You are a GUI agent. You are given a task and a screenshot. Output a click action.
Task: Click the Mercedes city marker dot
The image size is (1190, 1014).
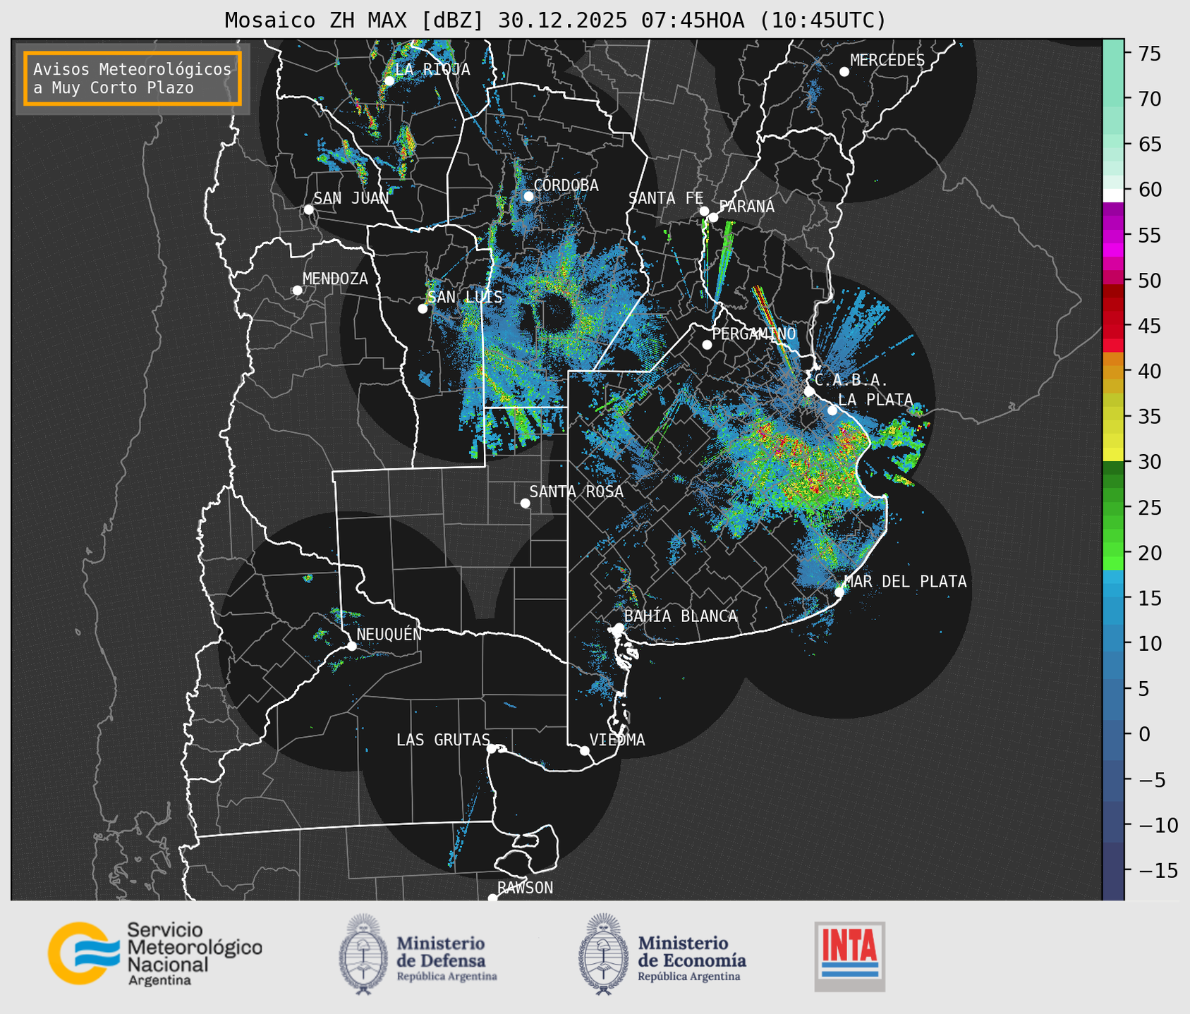point(844,72)
